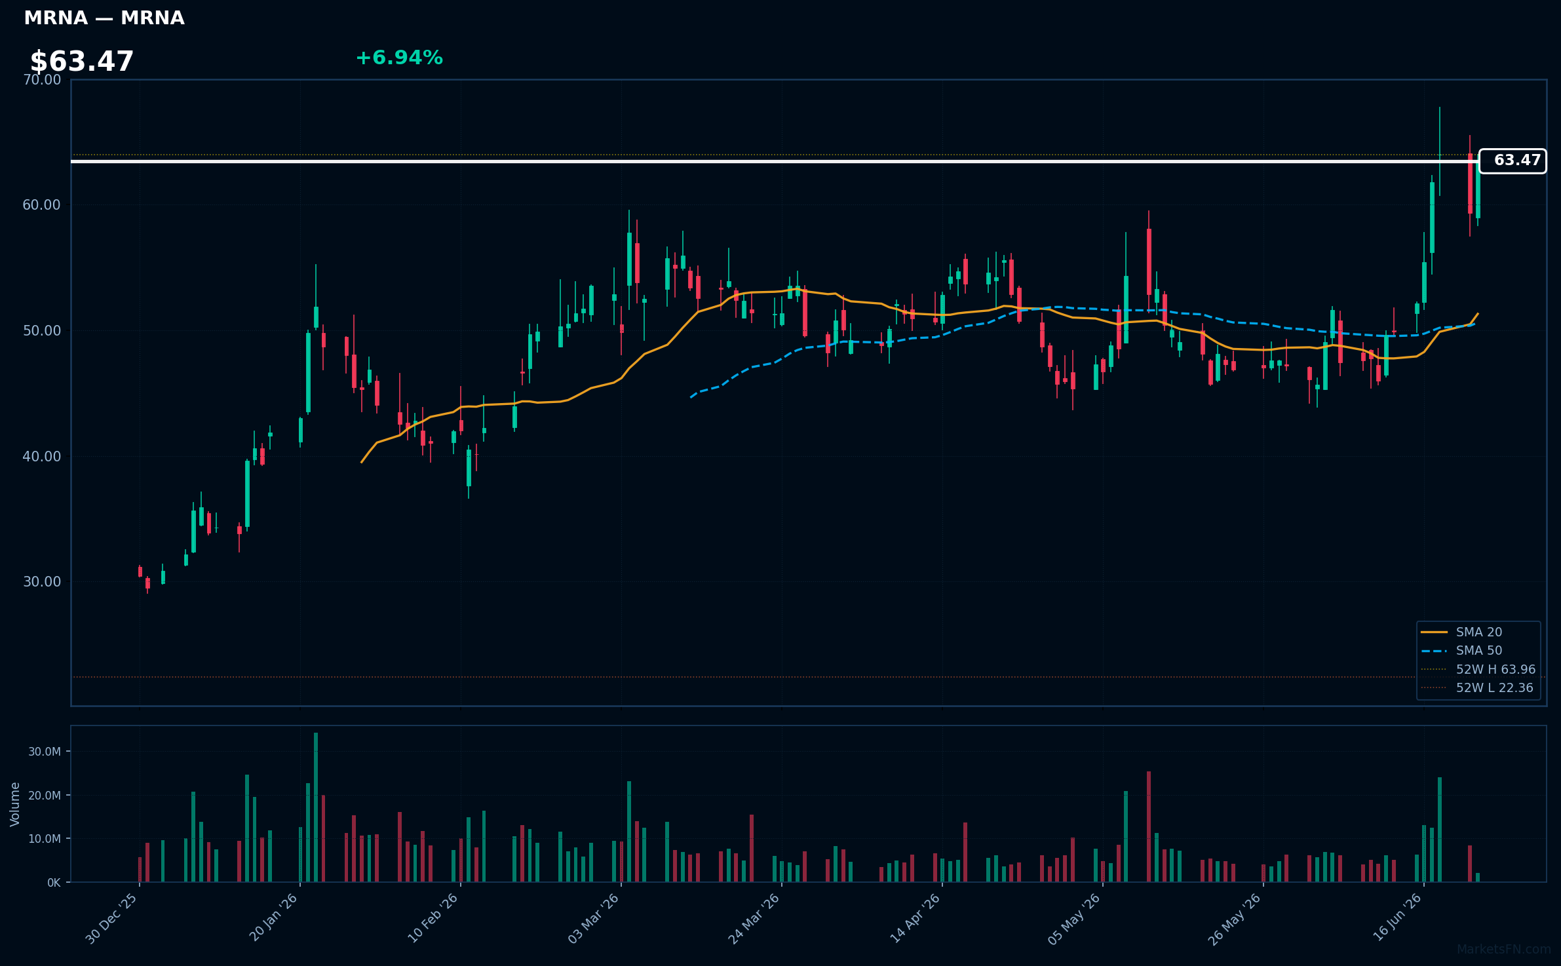1561x966 pixels.
Task: Click the MRNA — MRNA chart title
Action: (104, 18)
